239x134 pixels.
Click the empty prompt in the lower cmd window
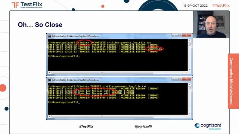pos(64,102)
